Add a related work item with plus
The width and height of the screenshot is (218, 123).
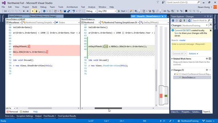click(207, 58)
